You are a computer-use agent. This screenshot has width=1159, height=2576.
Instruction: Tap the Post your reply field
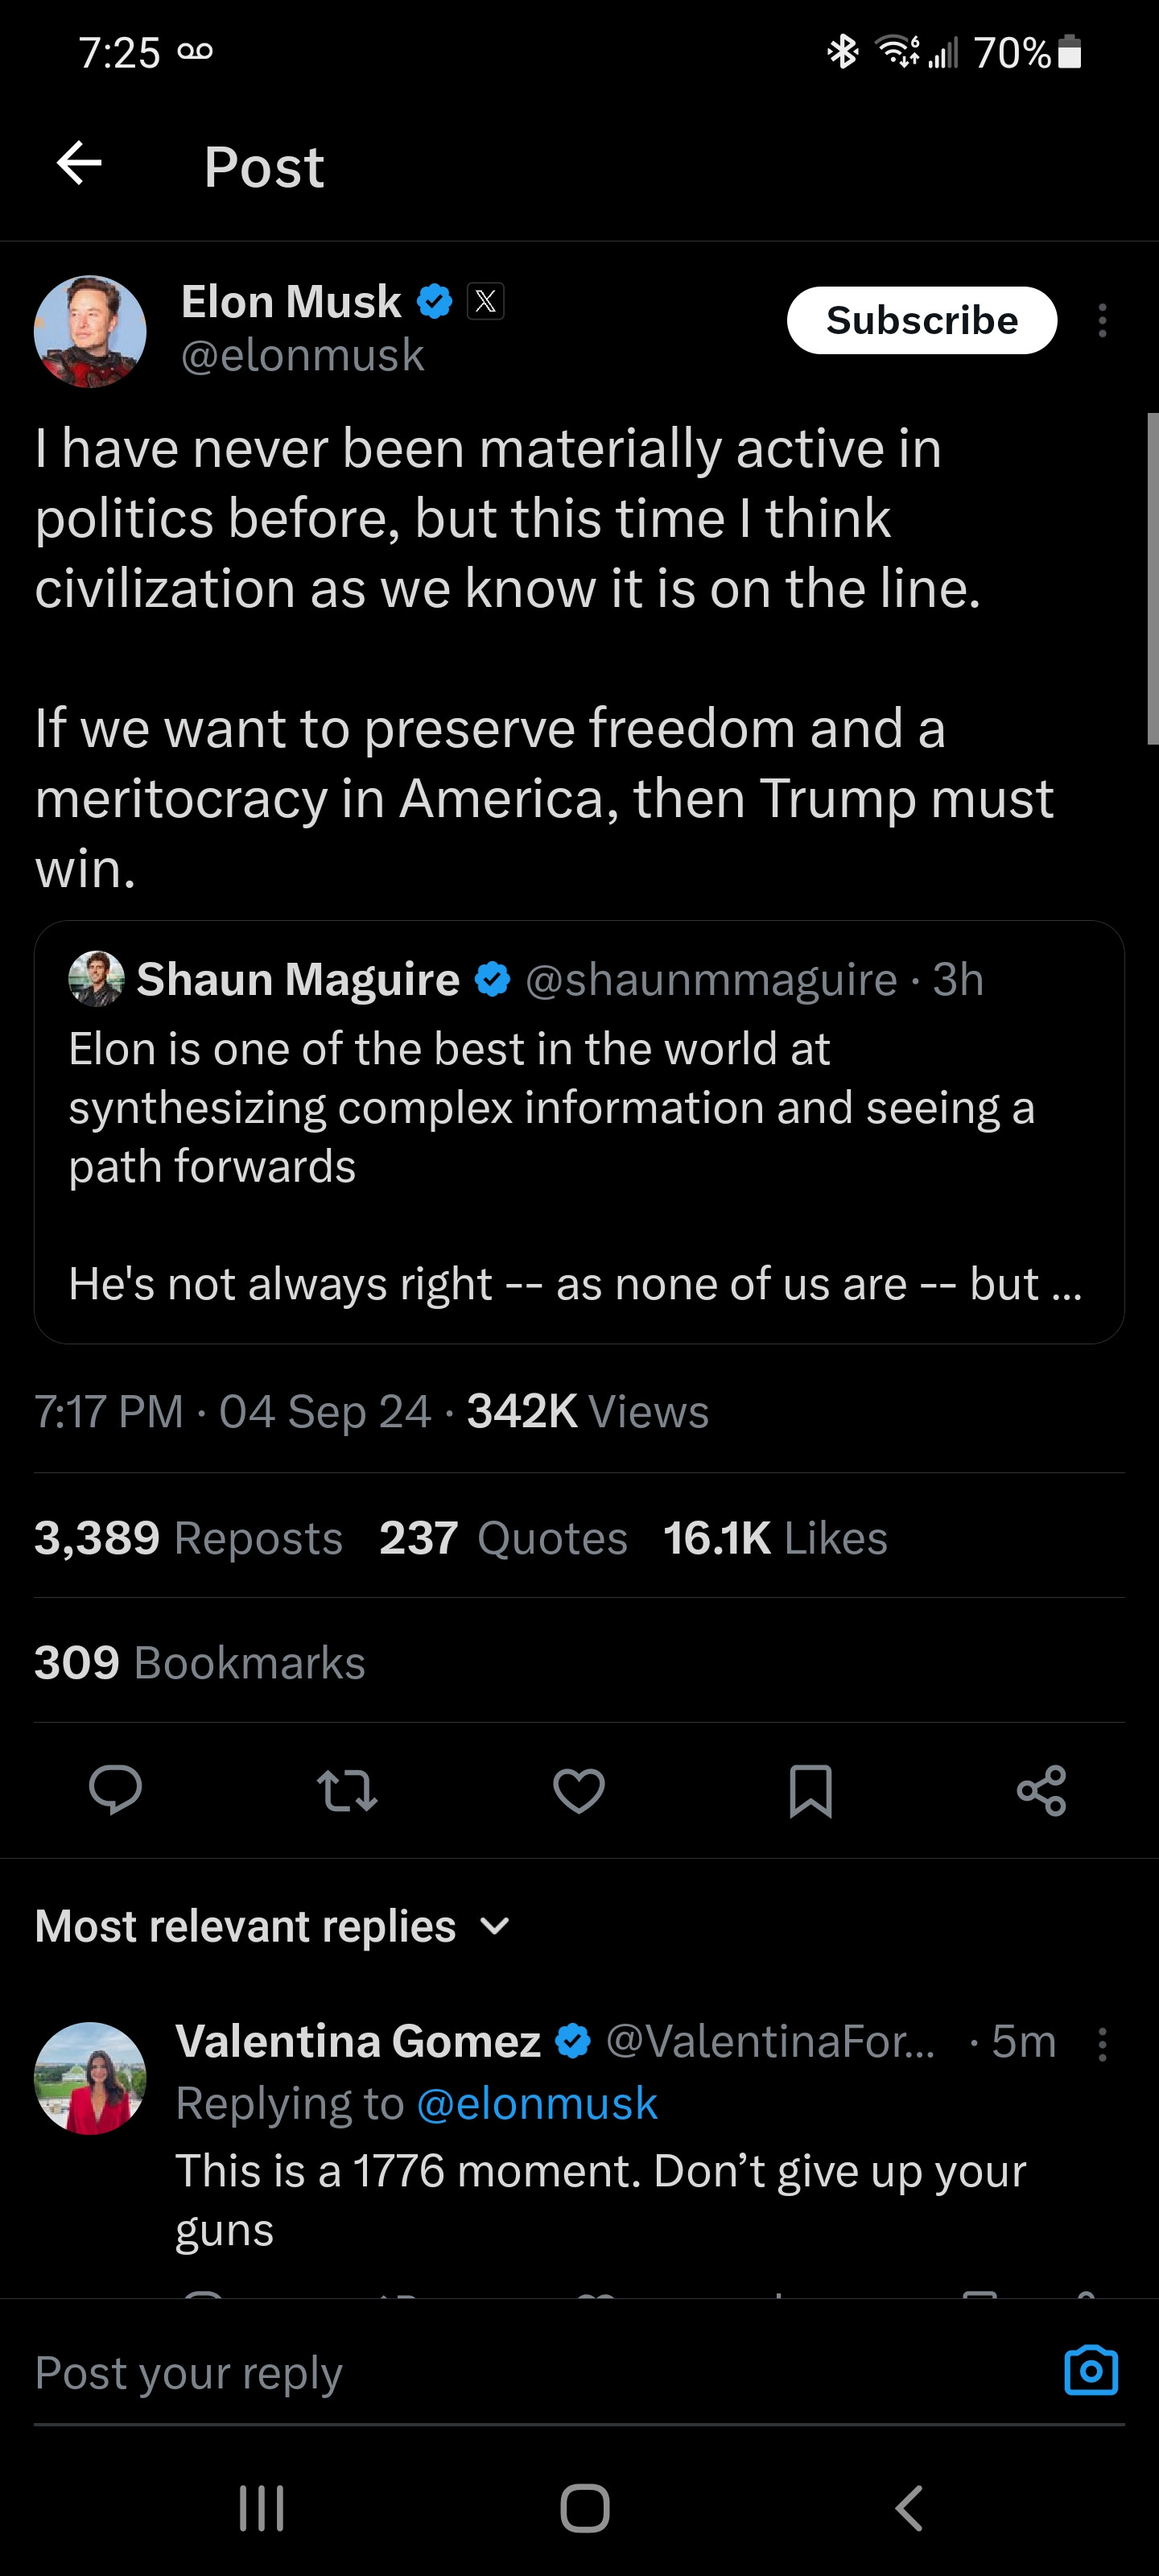[500, 2372]
